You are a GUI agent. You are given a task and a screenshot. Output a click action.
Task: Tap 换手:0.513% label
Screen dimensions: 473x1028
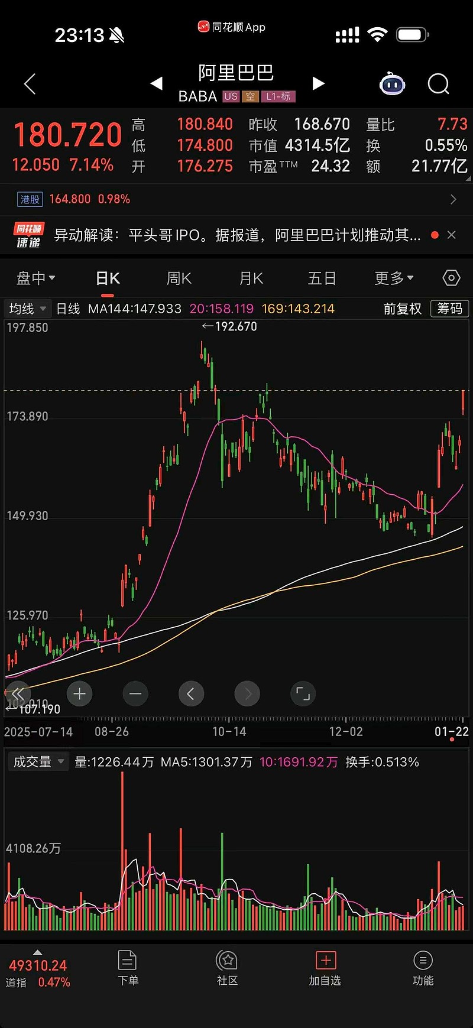tap(382, 762)
